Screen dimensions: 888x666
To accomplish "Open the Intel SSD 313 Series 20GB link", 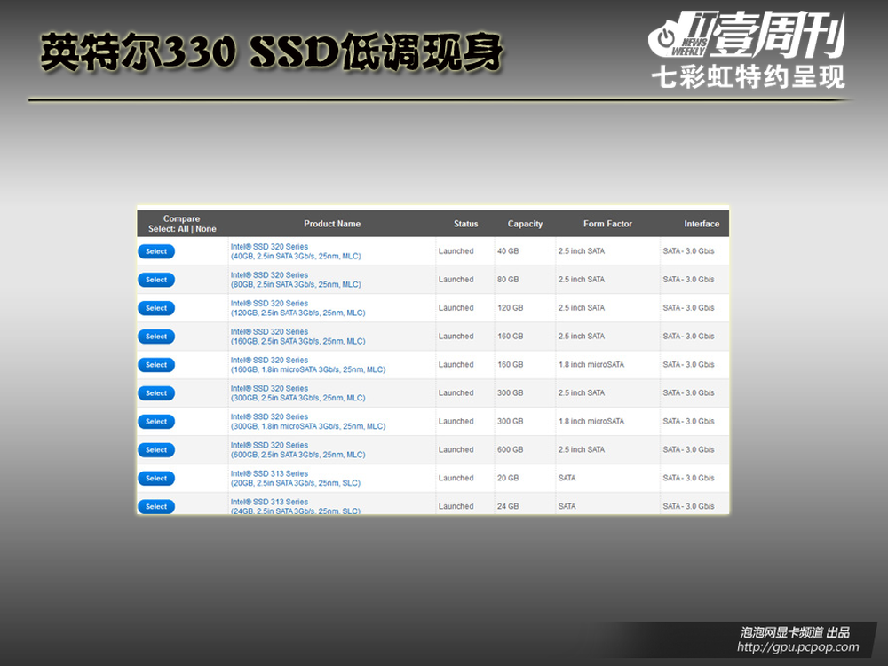I will tap(296, 478).
